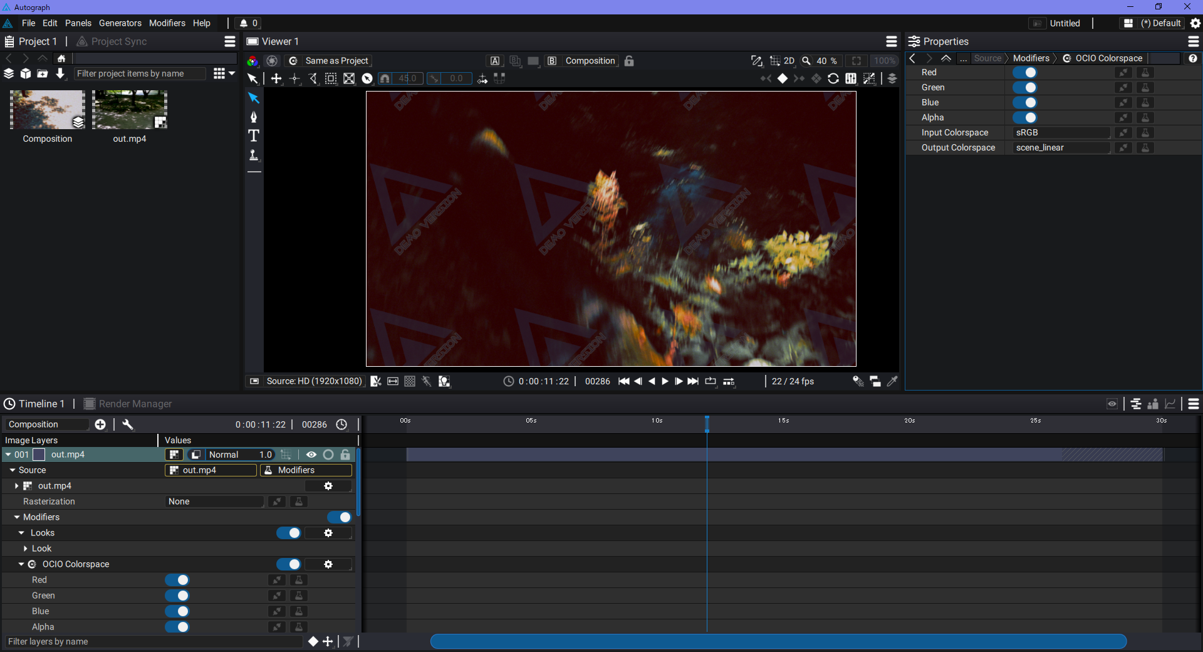Click the Play forward button

pyautogui.click(x=665, y=381)
